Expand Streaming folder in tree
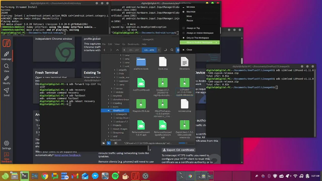The width and height of the screenshot is (322, 181). [x=108, y=133]
